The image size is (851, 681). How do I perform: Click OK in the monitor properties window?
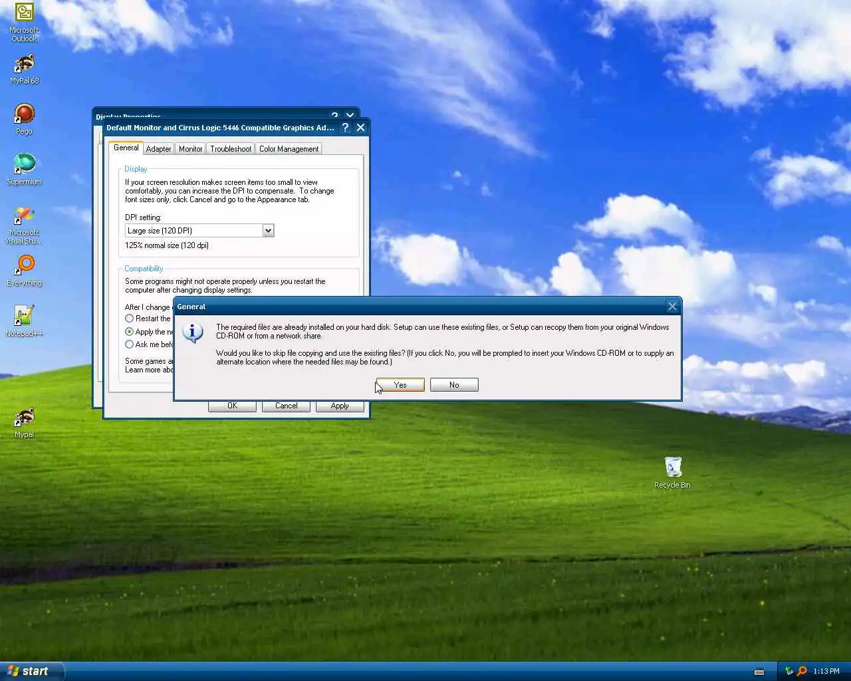[232, 406]
